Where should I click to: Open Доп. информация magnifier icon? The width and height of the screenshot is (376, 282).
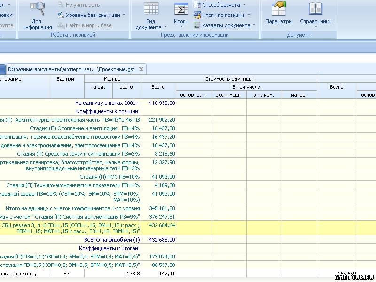(37, 8)
